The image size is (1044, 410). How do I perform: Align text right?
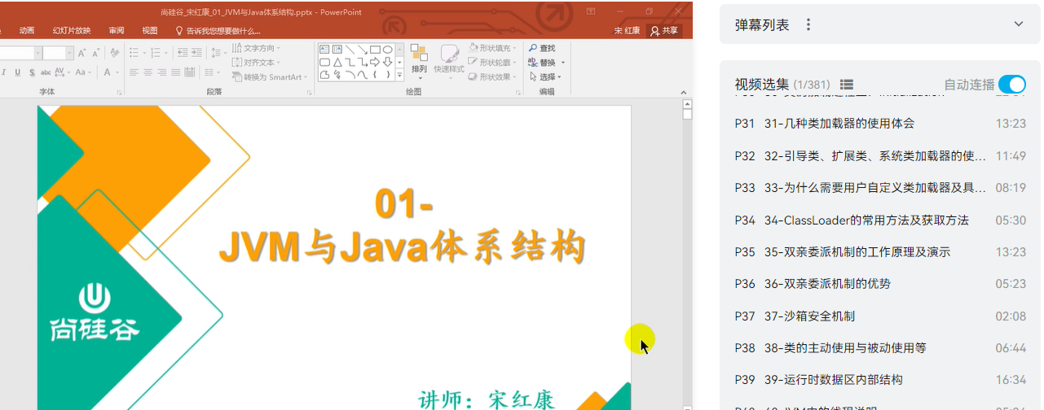click(161, 72)
